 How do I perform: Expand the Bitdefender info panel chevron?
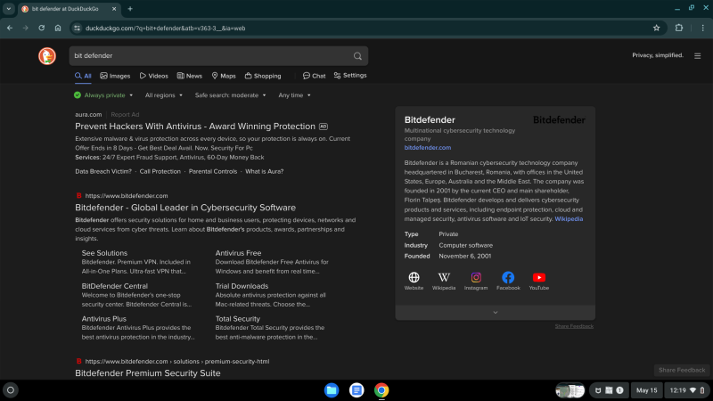pyautogui.click(x=496, y=313)
